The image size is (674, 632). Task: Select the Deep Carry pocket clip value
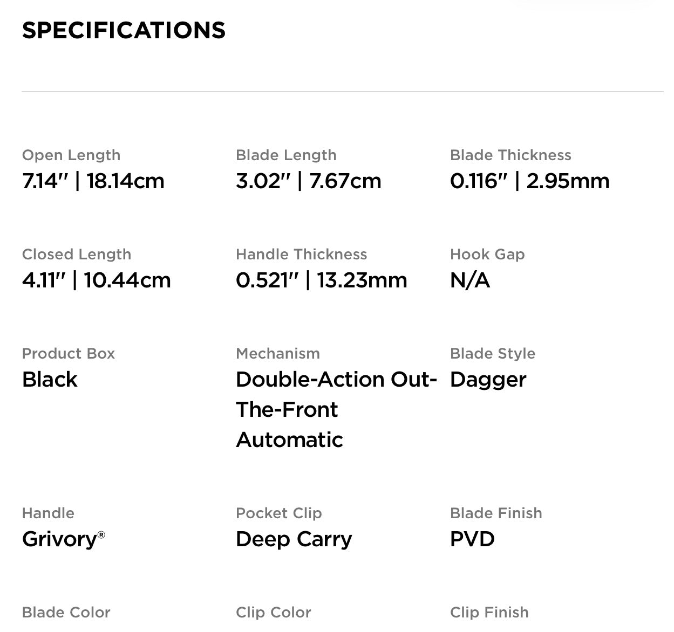(294, 539)
